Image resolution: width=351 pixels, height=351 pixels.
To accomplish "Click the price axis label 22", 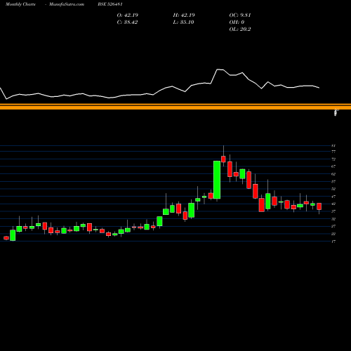I will coord(333,234).
